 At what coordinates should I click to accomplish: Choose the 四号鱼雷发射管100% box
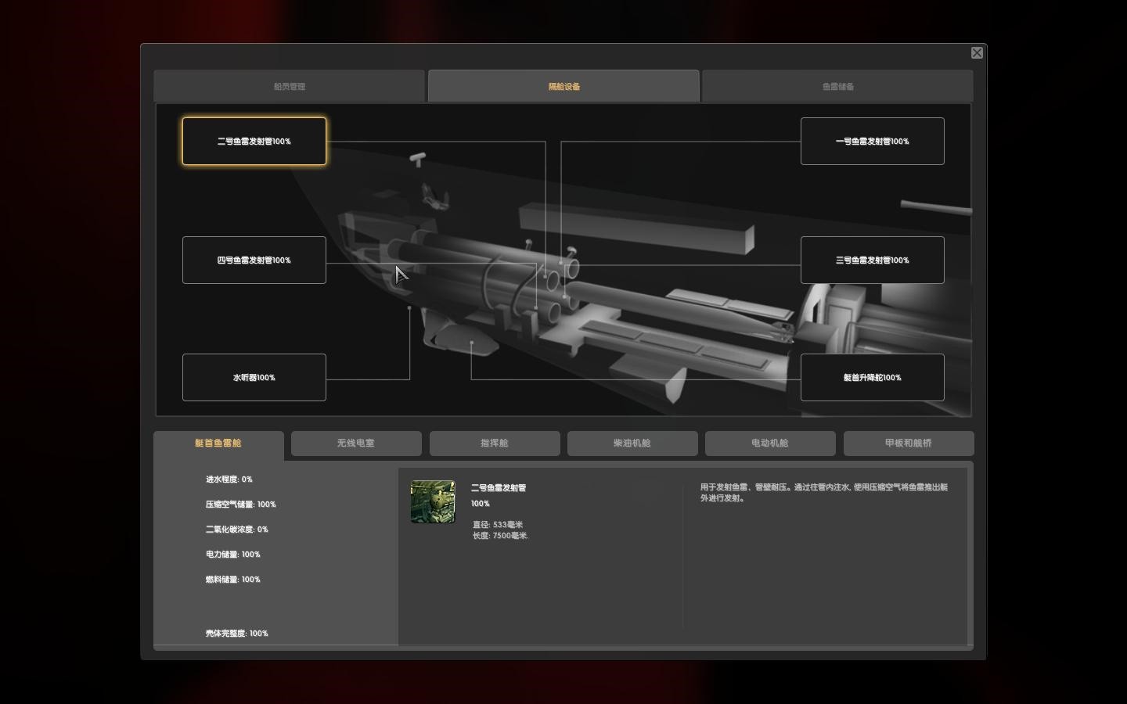tap(254, 260)
